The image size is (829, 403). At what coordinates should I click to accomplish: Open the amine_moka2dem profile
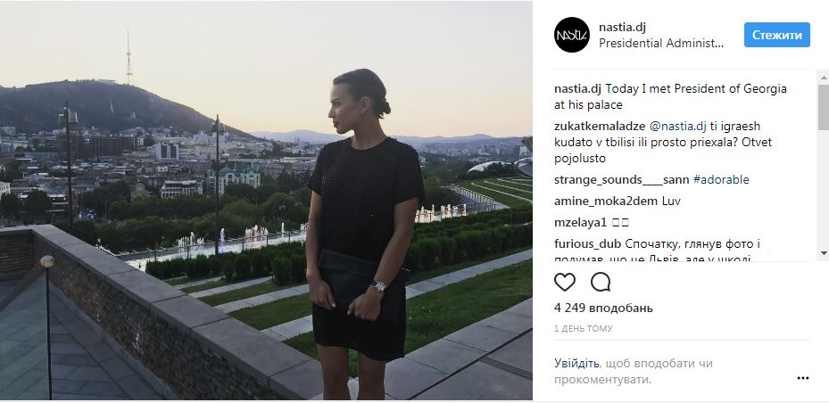[x=600, y=201]
